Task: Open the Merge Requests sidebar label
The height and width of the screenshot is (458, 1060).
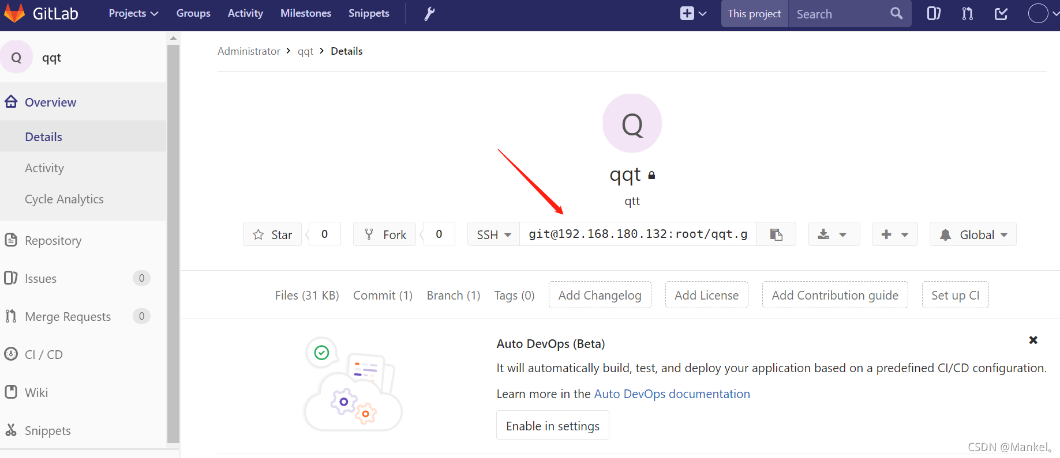Action: [x=68, y=316]
